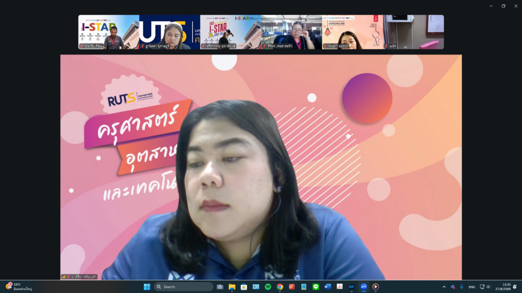Open the volume speaker control in the tray
Screen dimensions: 522x293
pos(488,287)
